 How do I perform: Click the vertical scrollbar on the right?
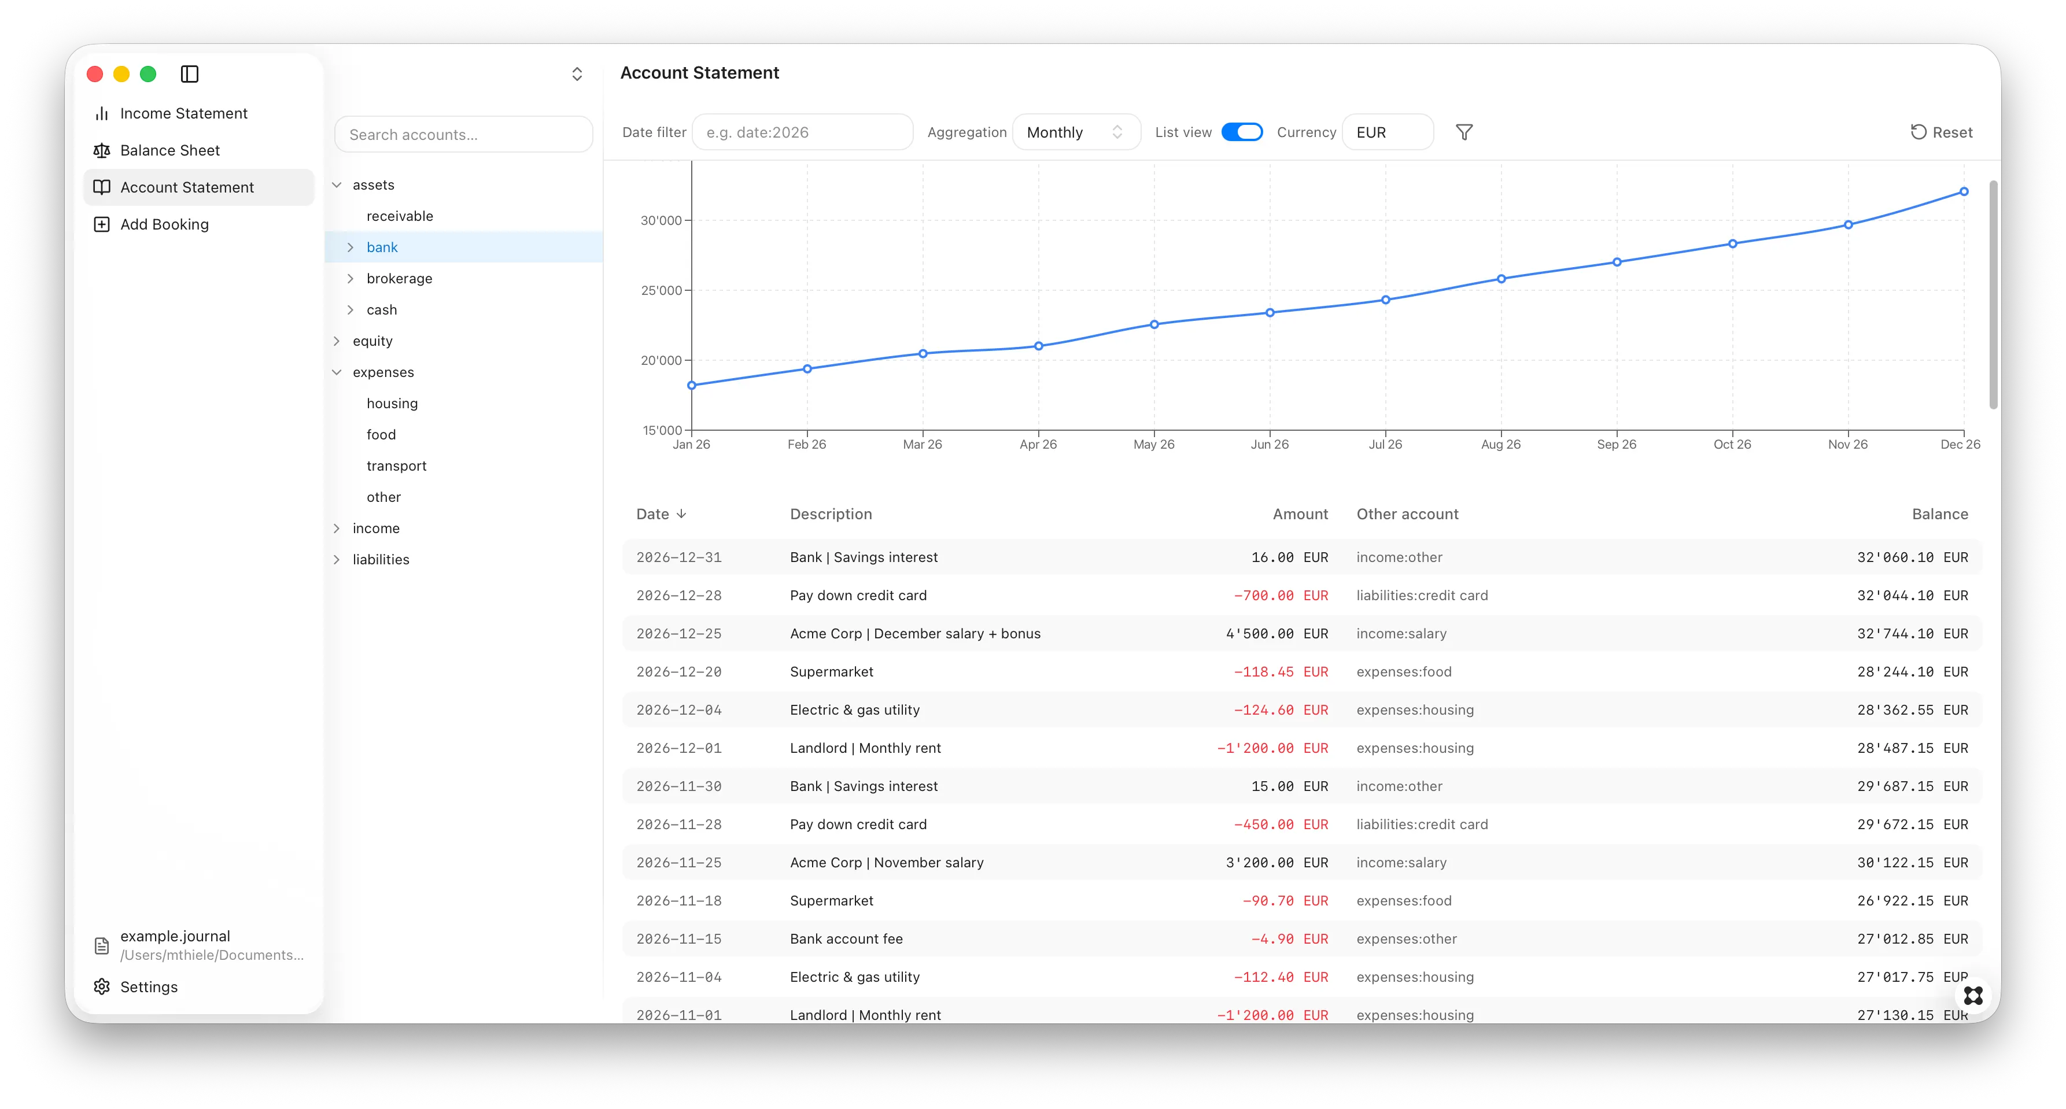point(1993,294)
